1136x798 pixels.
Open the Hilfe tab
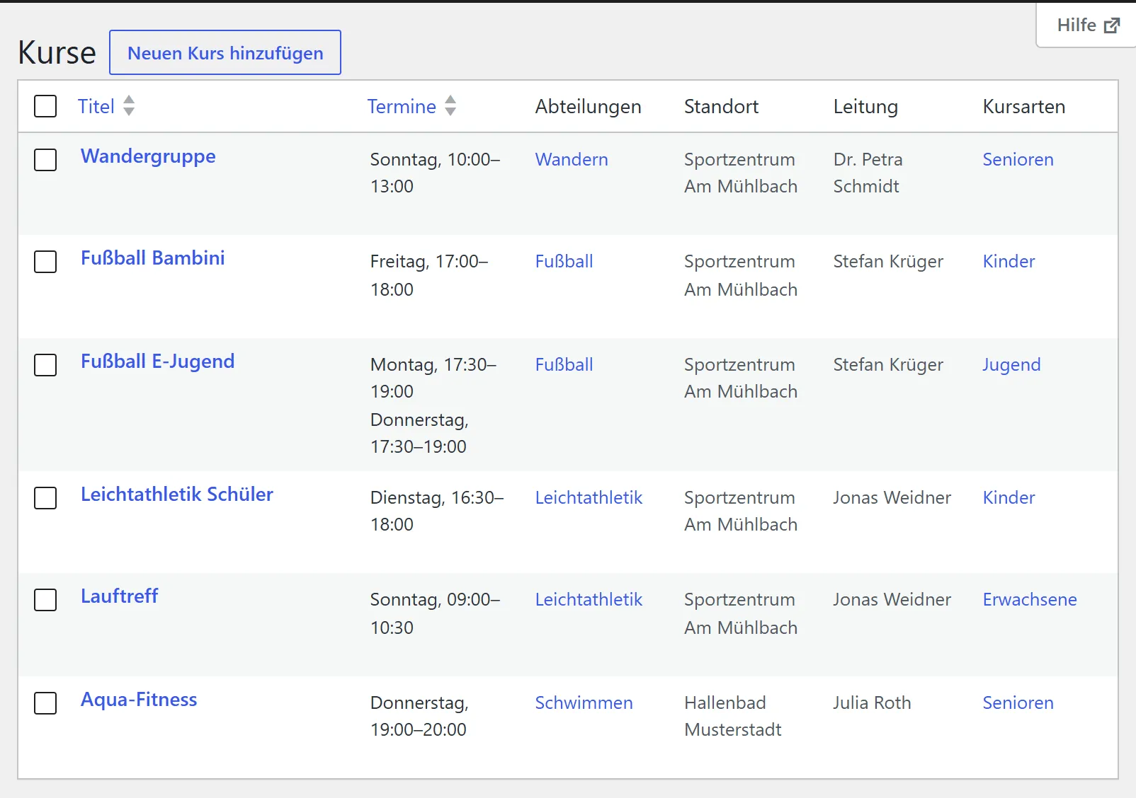click(x=1087, y=25)
